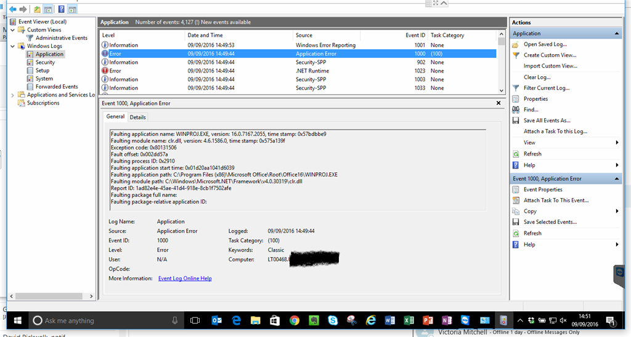Switch to the General tab
This screenshot has width=631, height=337.
pos(115,116)
